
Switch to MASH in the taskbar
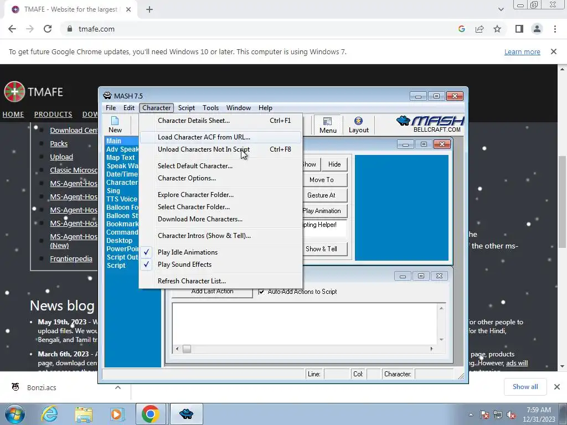pyautogui.click(x=186, y=414)
